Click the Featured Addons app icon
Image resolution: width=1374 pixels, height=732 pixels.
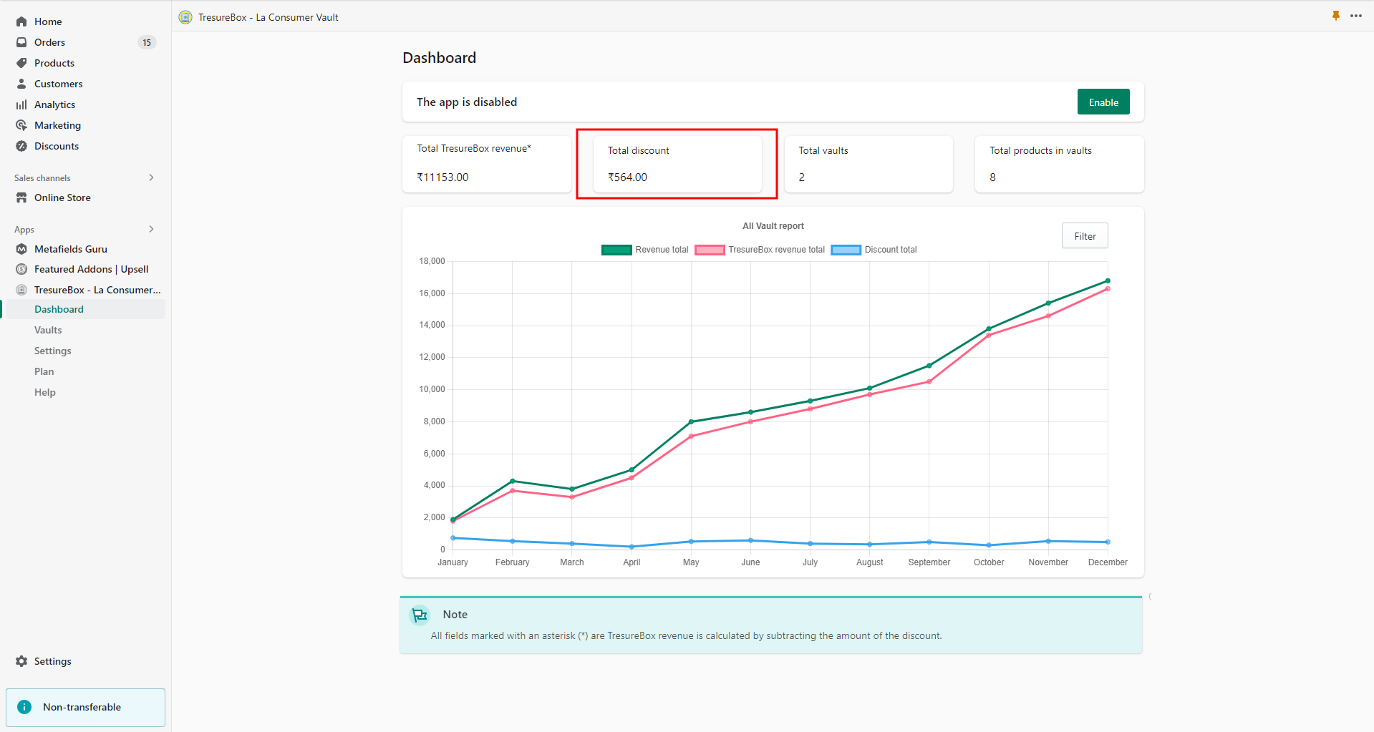click(x=21, y=269)
